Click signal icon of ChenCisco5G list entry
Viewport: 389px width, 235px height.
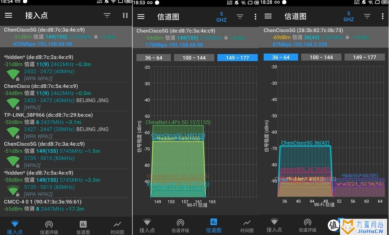pyautogui.click(x=13, y=161)
